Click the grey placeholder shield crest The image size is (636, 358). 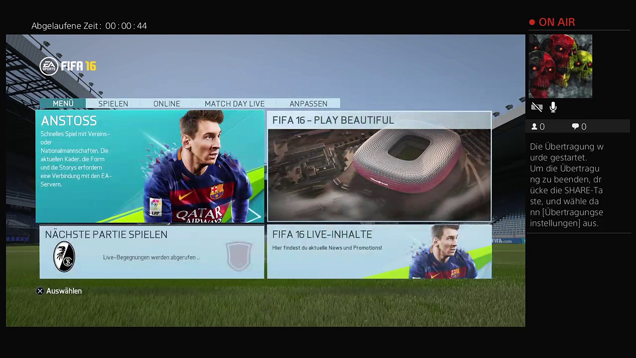pyautogui.click(x=239, y=256)
